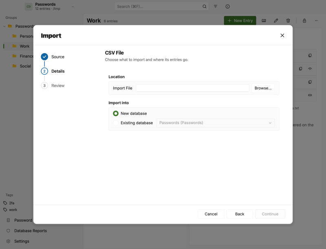Viewport: 326px width, 249px height.
Task: Open the Passwords database switcher dropdown
Action: (73, 7)
